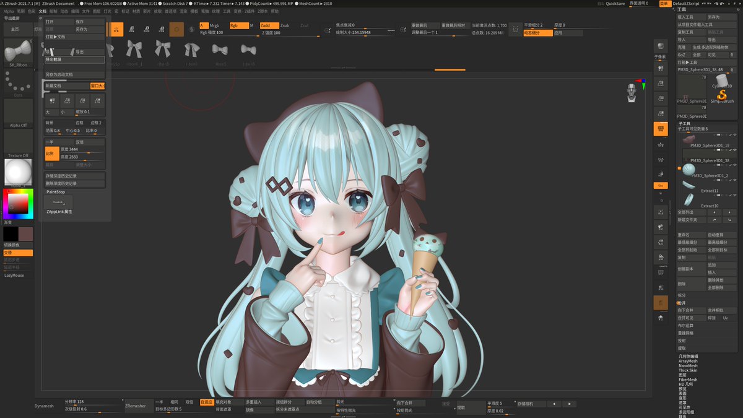Select the Cylinder3D tool thumbnail
Image resolution: width=743 pixels, height=418 pixels.
(722, 81)
